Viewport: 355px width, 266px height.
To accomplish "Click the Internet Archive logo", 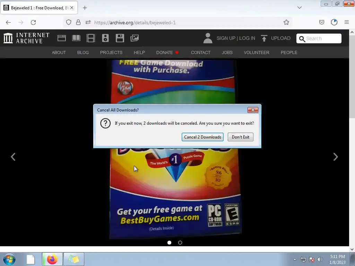I will pyautogui.click(x=26, y=38).
